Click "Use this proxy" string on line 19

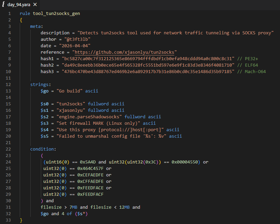coord(110,130)
